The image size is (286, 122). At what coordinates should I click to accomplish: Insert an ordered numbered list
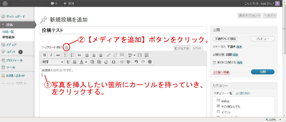point(73,55)
